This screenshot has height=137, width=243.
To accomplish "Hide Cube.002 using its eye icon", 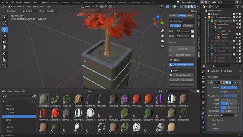I will pos(237,38).
